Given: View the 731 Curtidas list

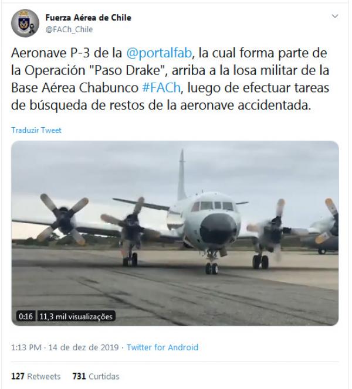Looking at the screenshot, I should click(96, 376).
